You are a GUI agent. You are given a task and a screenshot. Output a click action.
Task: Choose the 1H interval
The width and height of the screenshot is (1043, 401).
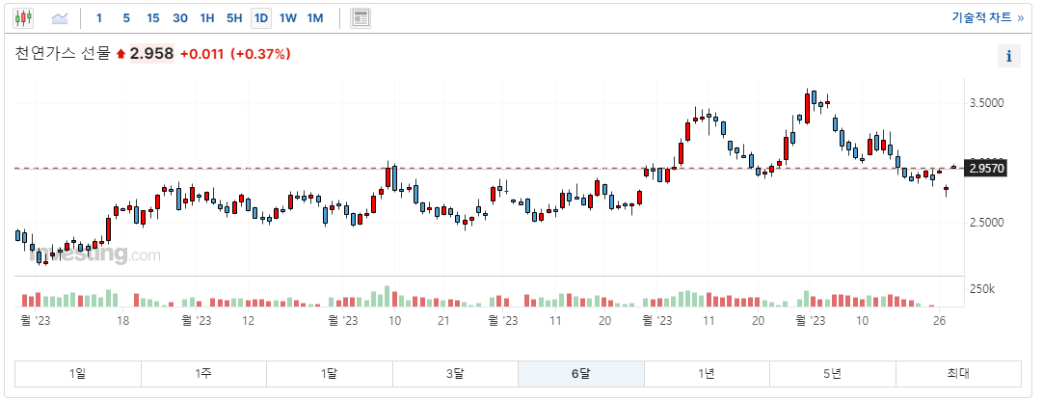tap(207, 18)
